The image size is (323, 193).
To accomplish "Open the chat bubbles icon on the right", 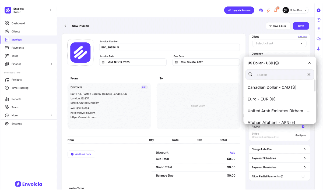I will pos(318,39).
